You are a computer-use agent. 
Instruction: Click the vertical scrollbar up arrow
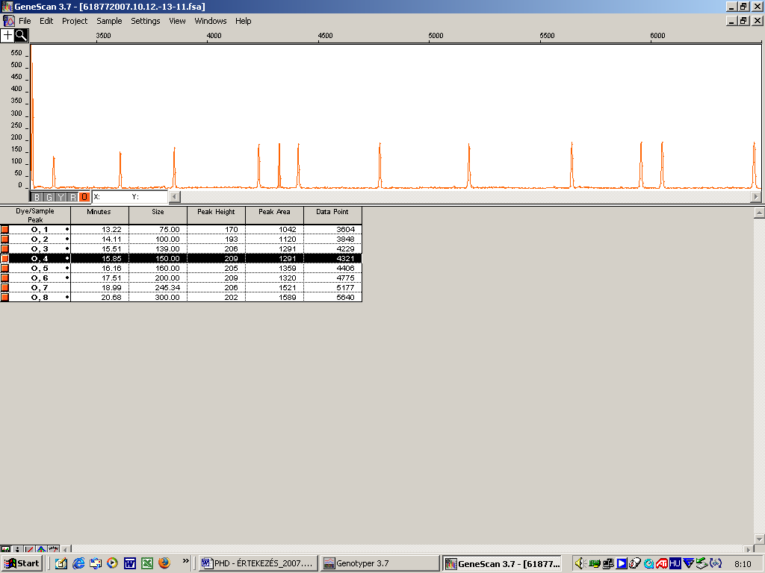759,213
